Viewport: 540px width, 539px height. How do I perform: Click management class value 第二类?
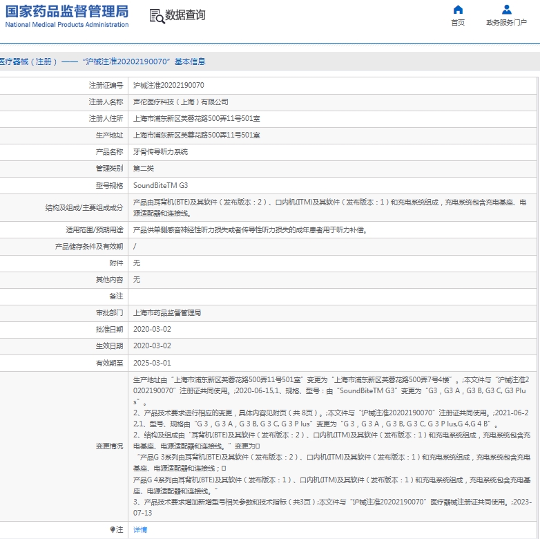pyautogui.click(x=143, y=168)
